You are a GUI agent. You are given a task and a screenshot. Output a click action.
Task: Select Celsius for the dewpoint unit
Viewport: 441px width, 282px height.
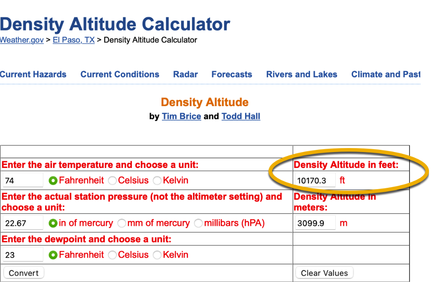(112, 255)
